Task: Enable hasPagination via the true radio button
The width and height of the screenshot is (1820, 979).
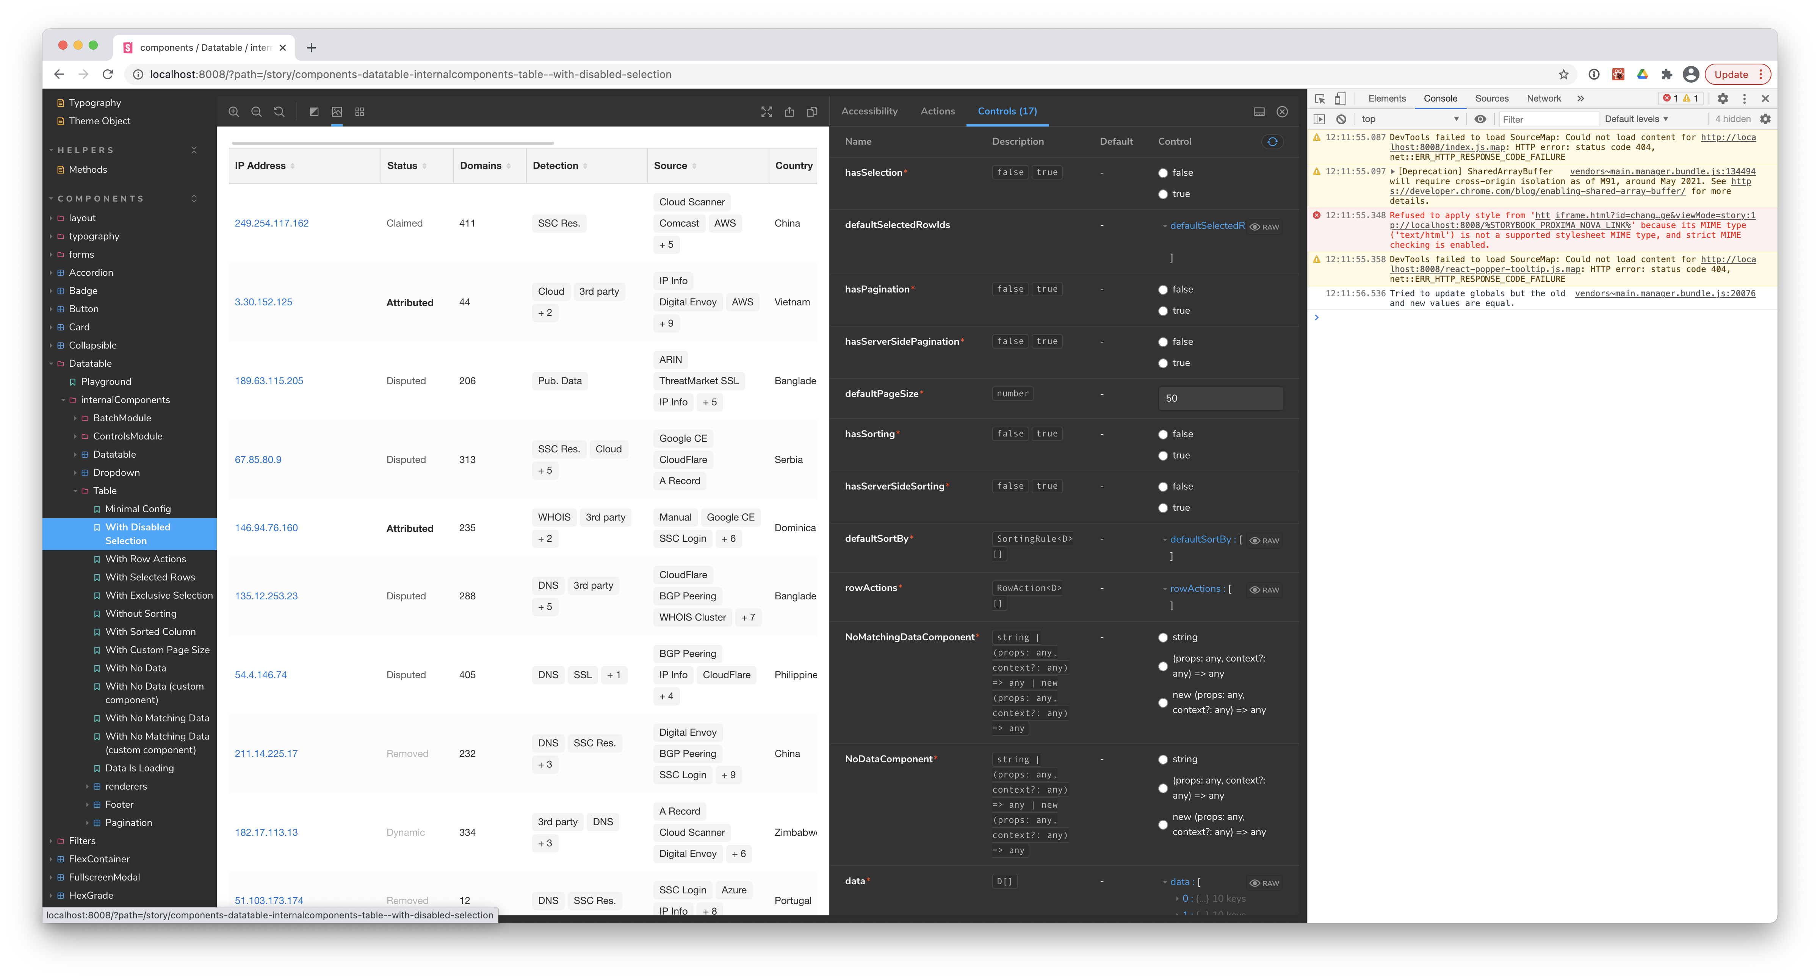Action: (x=1163, y=310)
